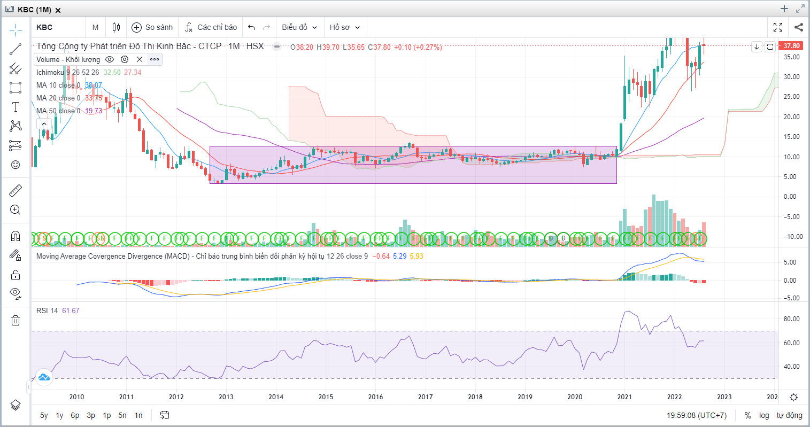Click the share chart icon
The image size is (810, 427).
[x=798, y=27]
